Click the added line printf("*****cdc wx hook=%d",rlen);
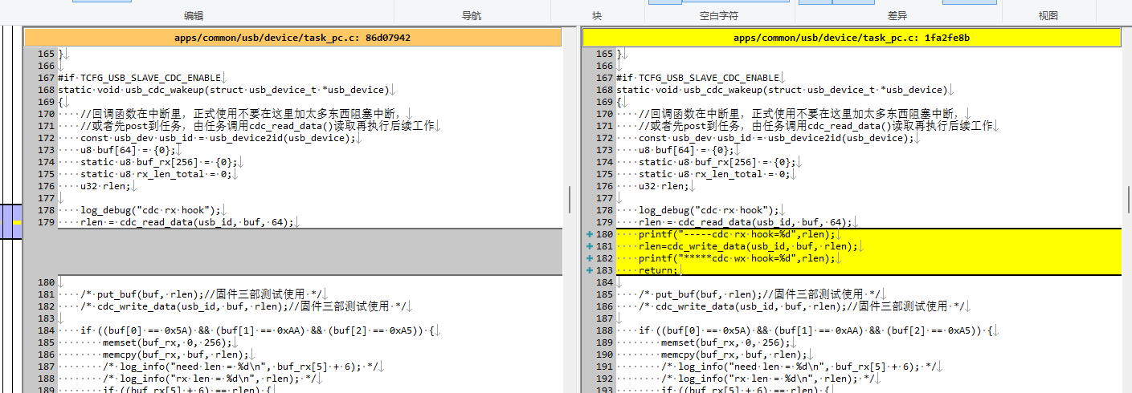The image size is (1132, 393). pos(738,258)
